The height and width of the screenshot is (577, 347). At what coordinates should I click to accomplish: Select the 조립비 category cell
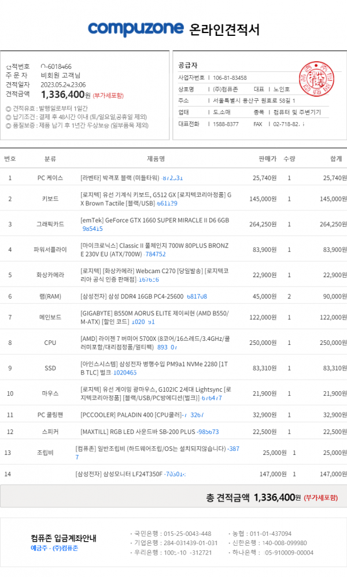[45, 453]
